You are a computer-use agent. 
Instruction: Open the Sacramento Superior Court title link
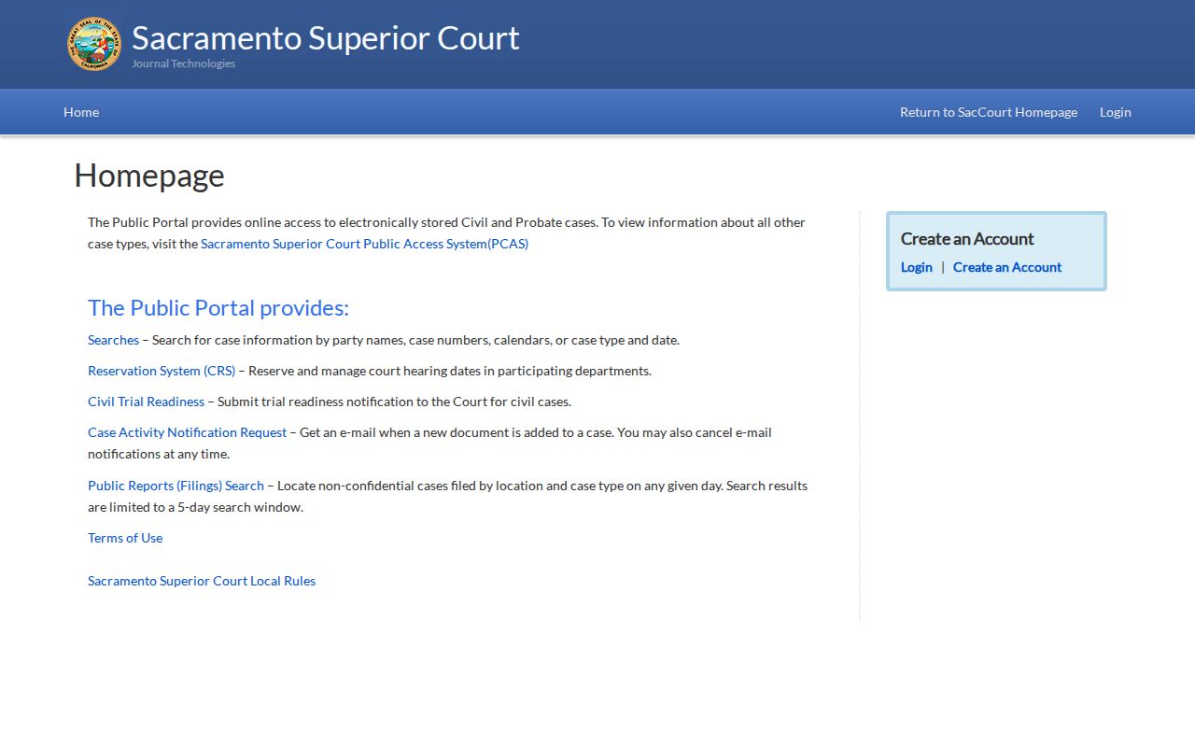(x=325, y=38)
